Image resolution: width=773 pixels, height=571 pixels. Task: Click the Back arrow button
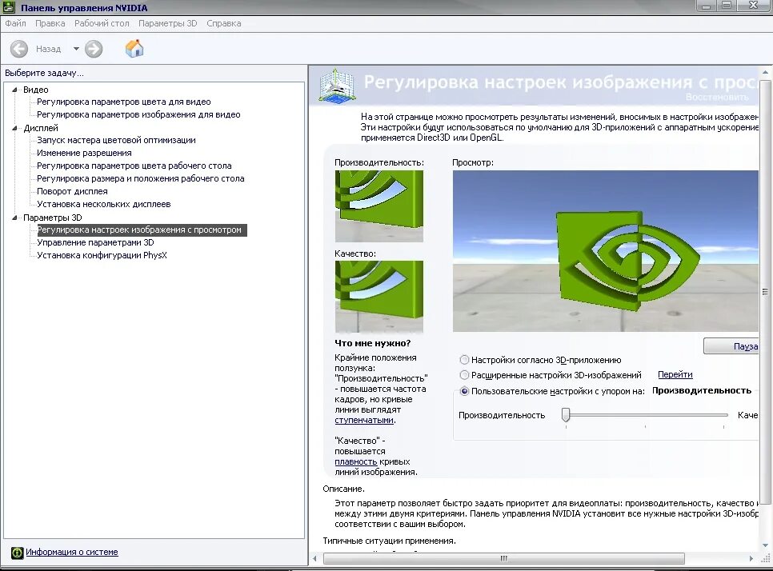[x=19, y=49]
